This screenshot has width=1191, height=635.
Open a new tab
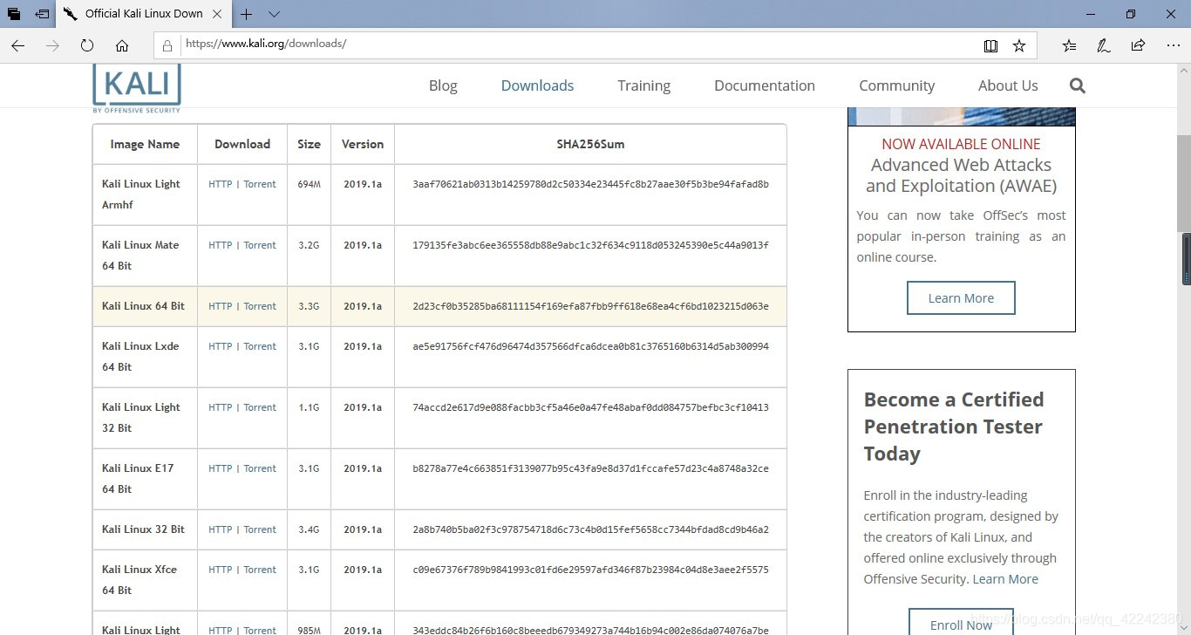[x=247, y=14]
